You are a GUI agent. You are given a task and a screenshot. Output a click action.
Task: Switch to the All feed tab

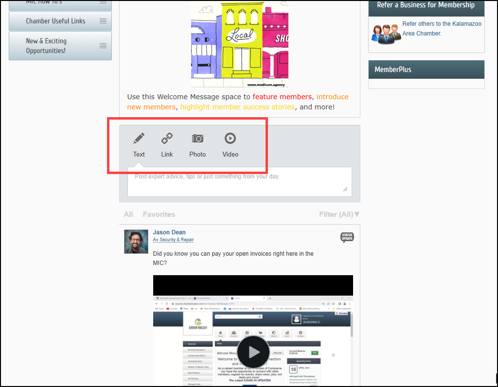tap(128, 214)
